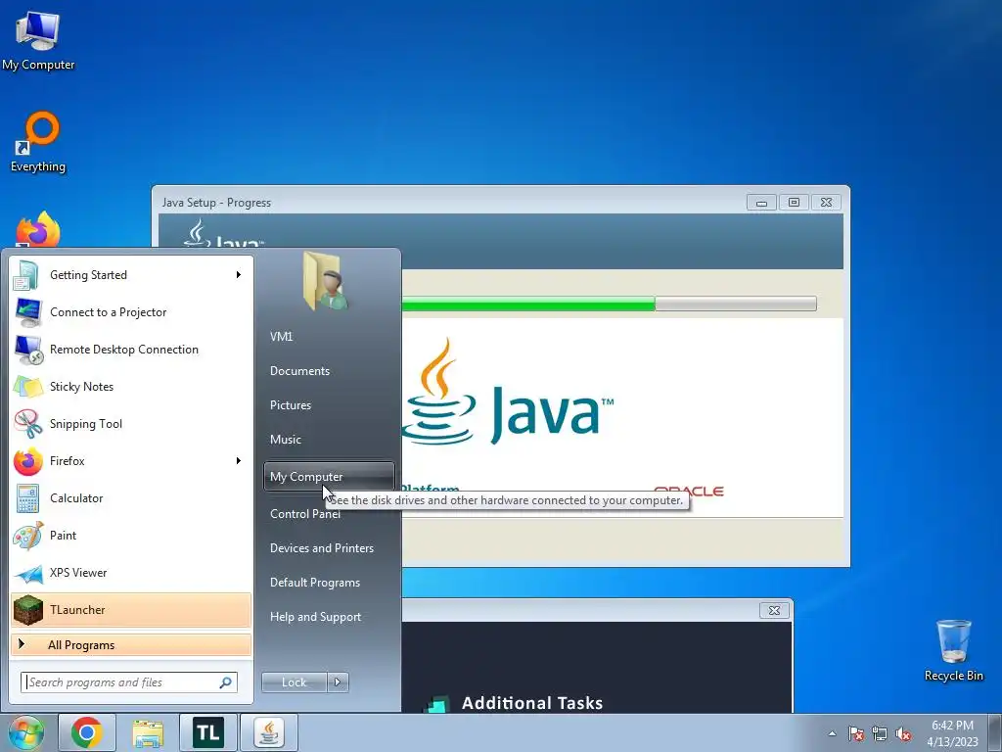
Task: Click the Windows Start orb
Action: click(x=25, y=732)
